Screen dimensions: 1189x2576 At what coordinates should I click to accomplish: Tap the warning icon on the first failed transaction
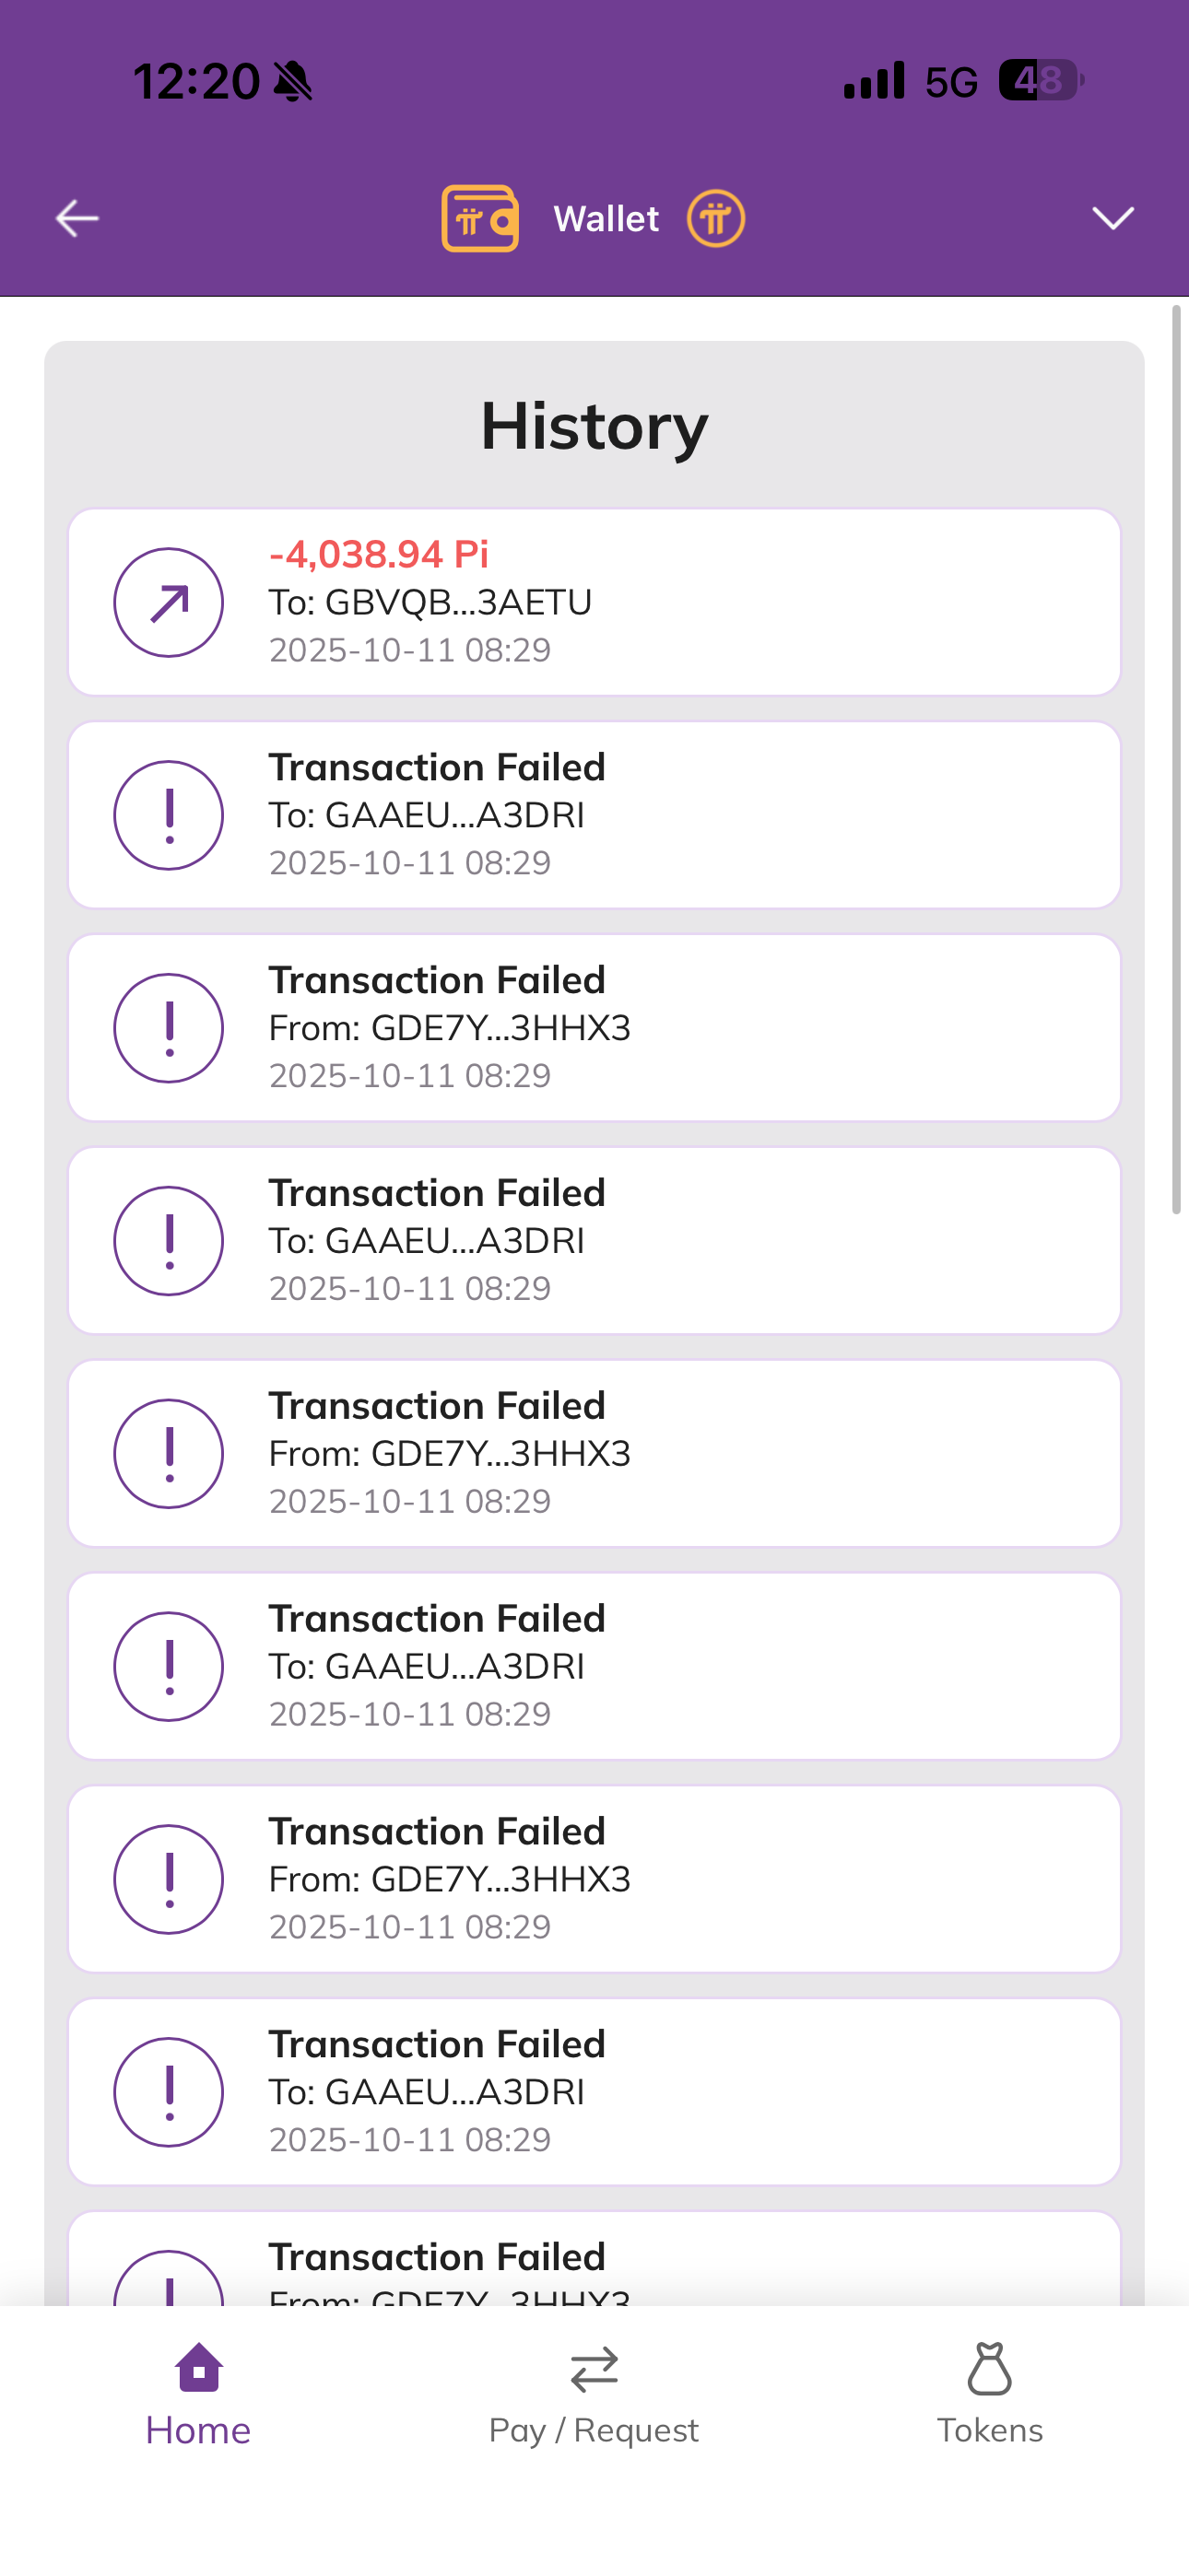pyautogui.click(x=168, y=815)
